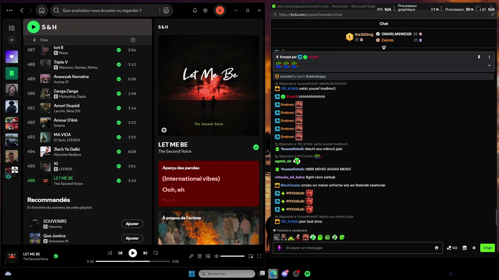The image size is (499, 280).
Task: Open mini player icon
Action: [251, 256]
